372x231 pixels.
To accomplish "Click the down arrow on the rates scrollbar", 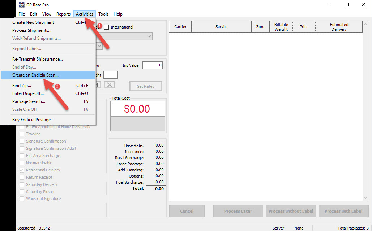I will [366, 198].
